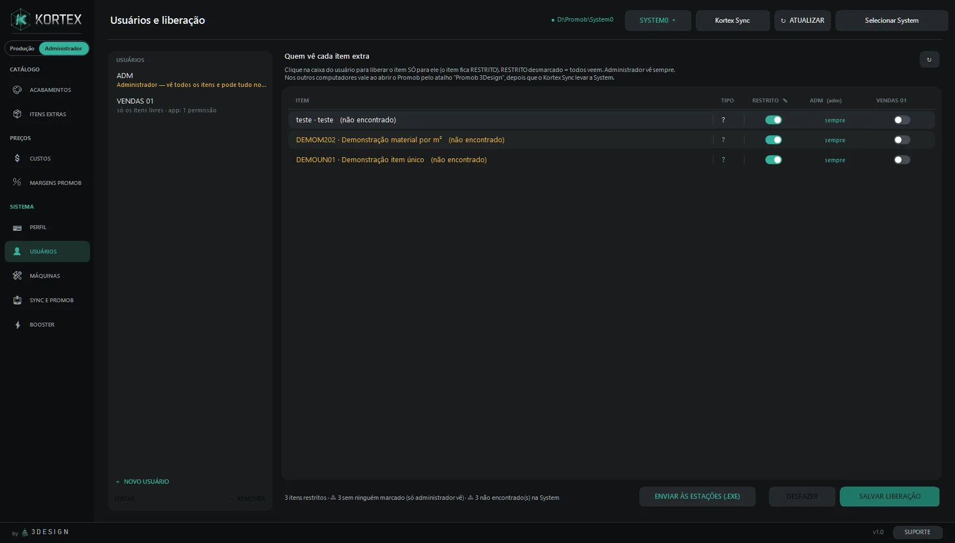Switch to Administrador mode tab
Screen dimensions: 955x543
(x=64, y=49)
